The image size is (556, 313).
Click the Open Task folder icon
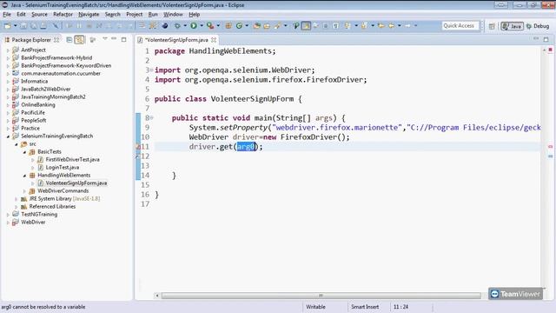click(x=267, y=26)
